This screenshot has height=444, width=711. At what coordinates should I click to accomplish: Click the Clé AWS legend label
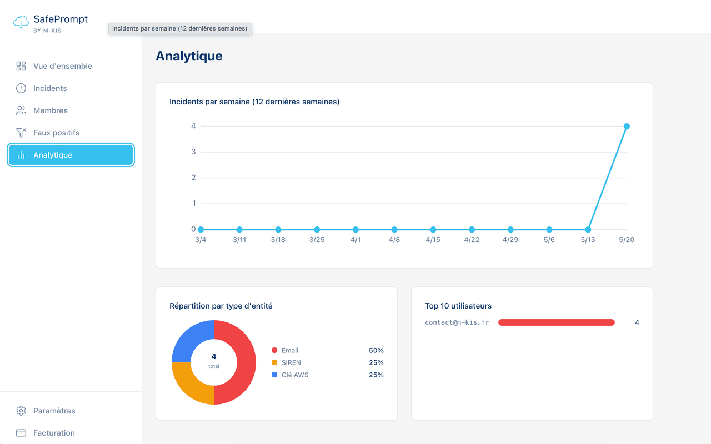tap(295, 375)
